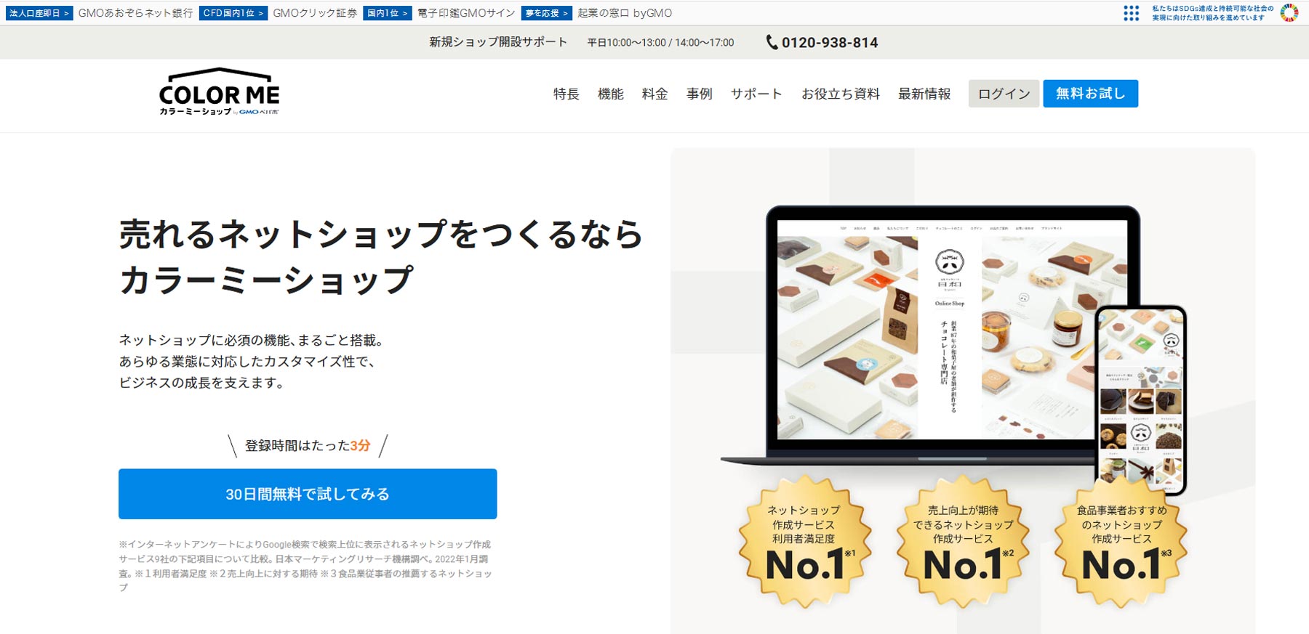Screen dimensions: 1309x634
Task: Click the colorful SDGs wheel icon
Action: [1289, 13]
